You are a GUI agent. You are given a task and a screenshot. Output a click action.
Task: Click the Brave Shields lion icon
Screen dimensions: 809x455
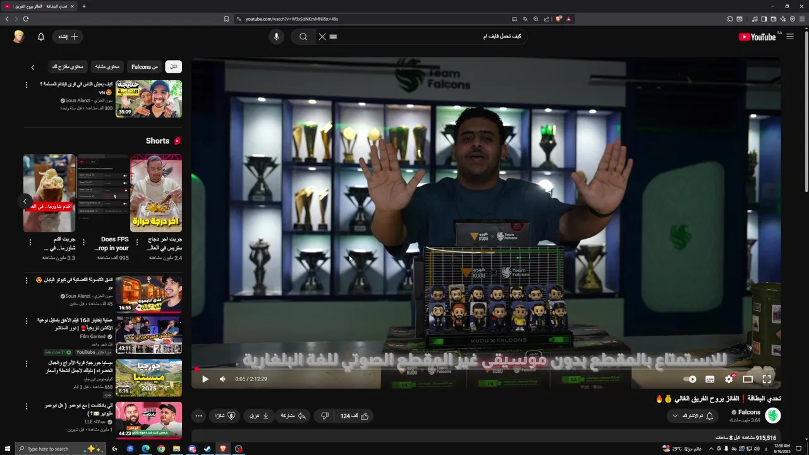(x=559, y=19)
